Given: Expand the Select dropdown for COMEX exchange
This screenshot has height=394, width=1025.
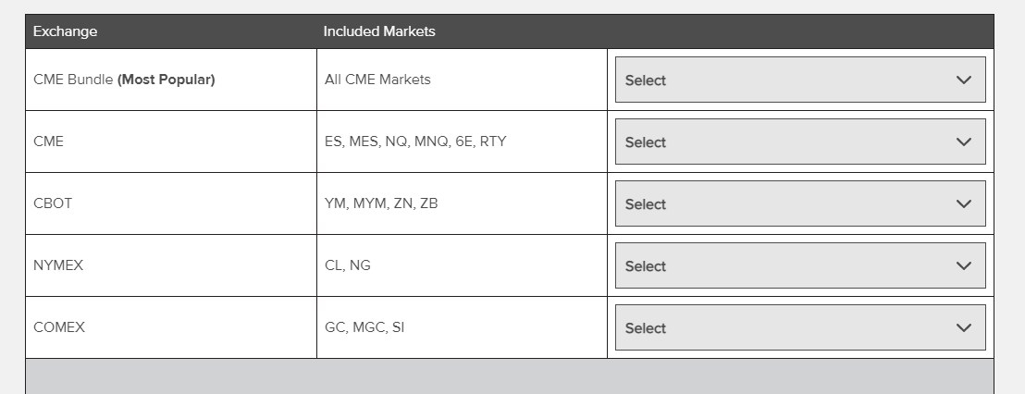Looking at the screenshot, I should click(799, 328).
